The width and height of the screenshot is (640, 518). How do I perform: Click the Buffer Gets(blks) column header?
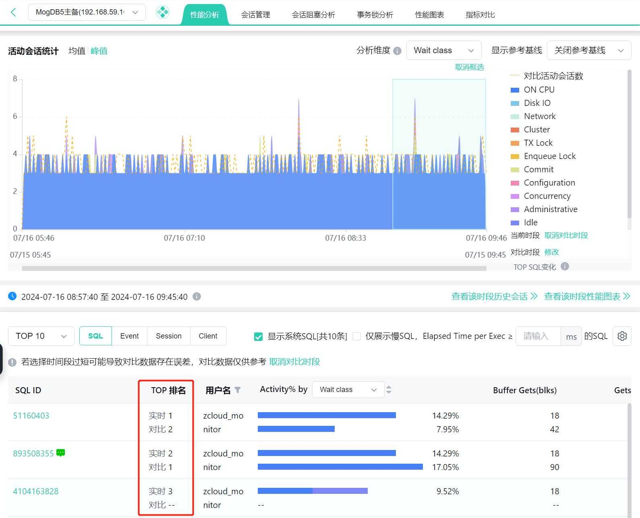tap(525, 390)
